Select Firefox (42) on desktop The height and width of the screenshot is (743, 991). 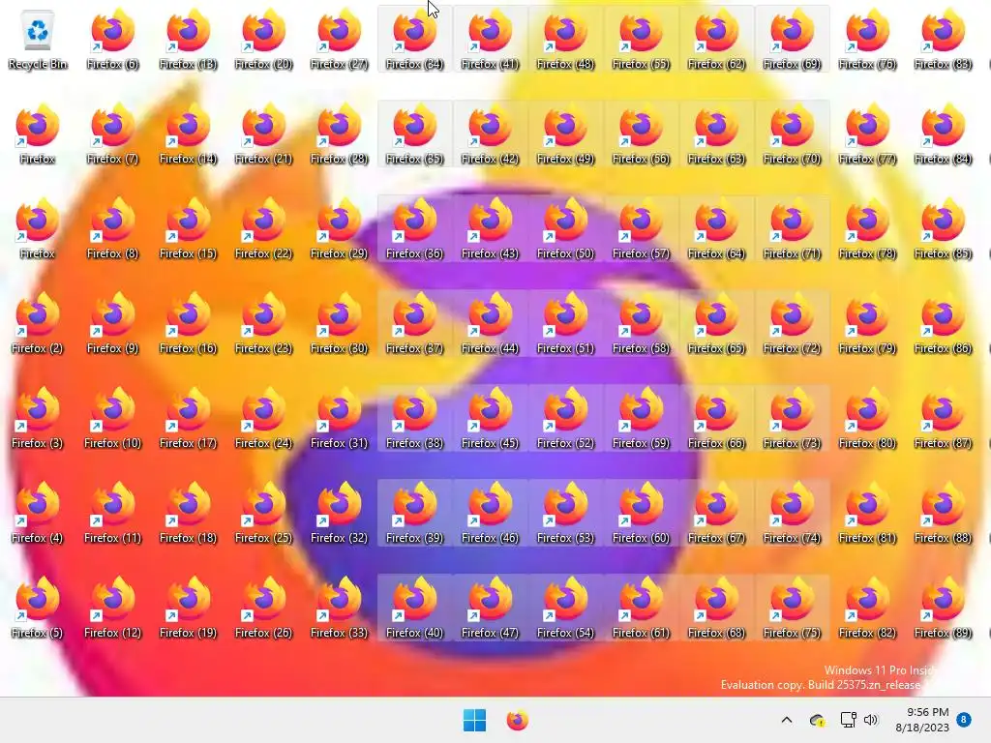tap(491, 134)
